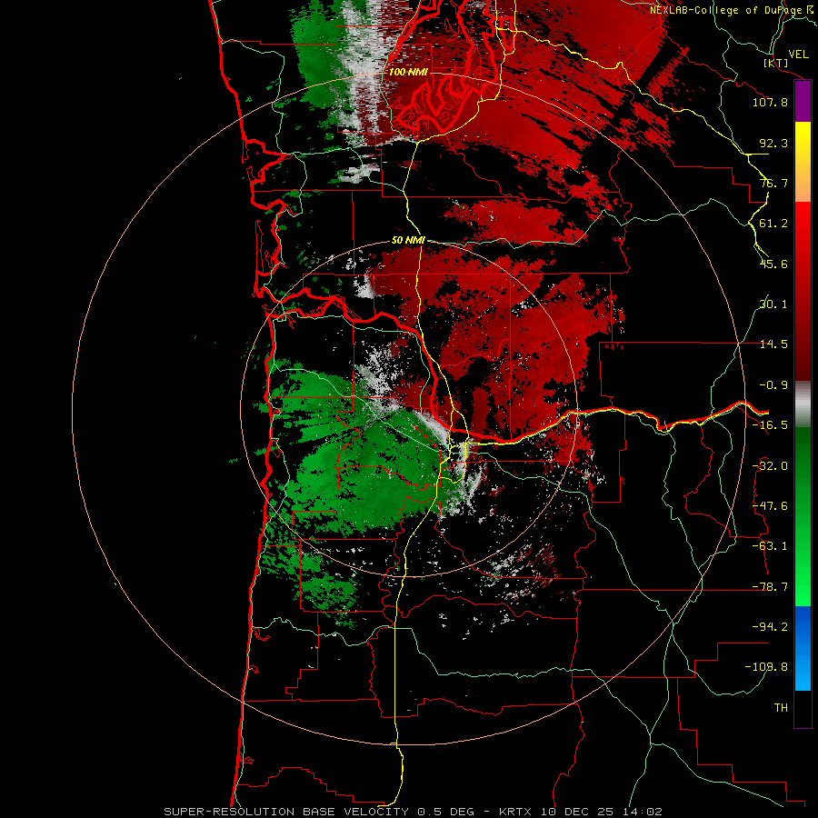Image resolution: width=818 pixels, height=818 pixels.
Task: Select the [KT] units label
Action: pyautogui.click(x=776, y=63)
